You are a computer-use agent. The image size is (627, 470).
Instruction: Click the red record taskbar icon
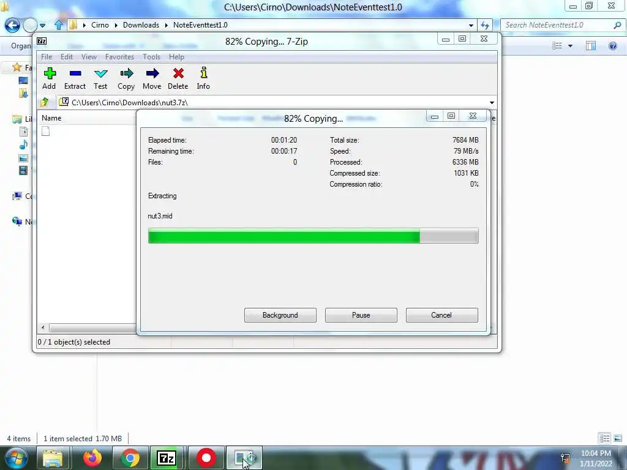206,458
